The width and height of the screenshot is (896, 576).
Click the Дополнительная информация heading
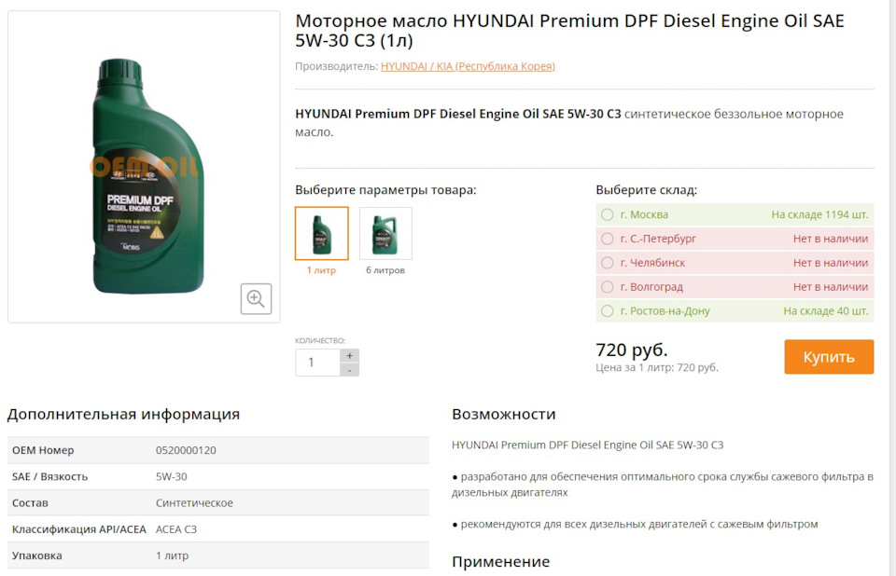click(x=123, y=414)
